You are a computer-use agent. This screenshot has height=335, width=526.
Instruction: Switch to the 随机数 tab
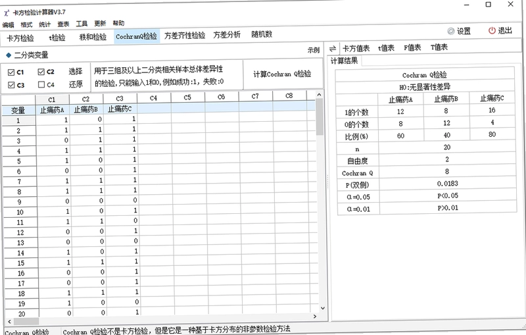click(262, 34)
